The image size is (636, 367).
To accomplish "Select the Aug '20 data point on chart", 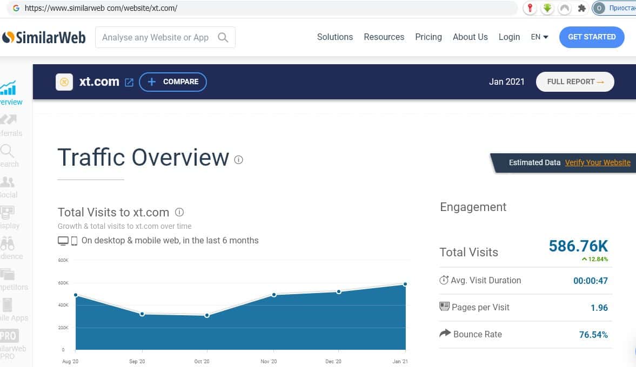I will (76, 295).
